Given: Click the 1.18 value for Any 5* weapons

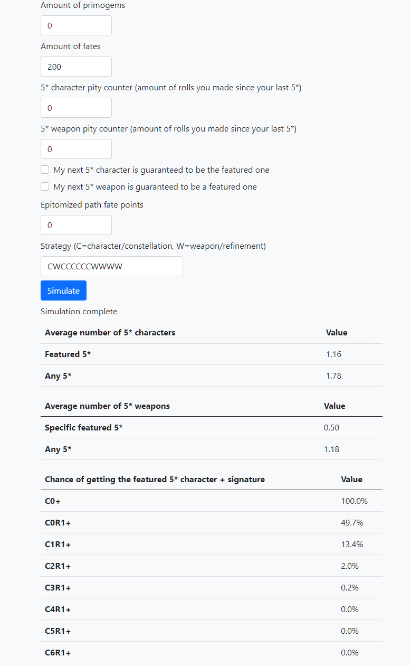Looking at the screenshot, I should pos(331,449).
